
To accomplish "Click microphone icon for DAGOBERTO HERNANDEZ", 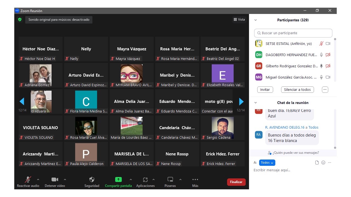I will (x=321, y=55).
